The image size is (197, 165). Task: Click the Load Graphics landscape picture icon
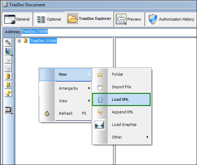click(99, 125)
